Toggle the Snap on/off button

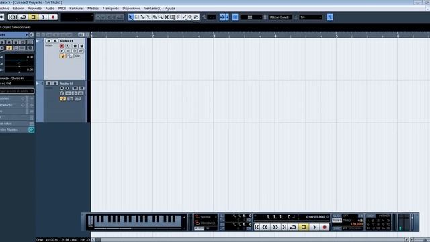point(235,17)
